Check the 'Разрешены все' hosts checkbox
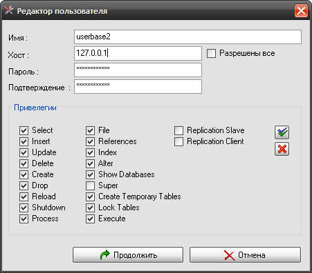The width and height of the screenshot is (312, 273). (211, 53)
